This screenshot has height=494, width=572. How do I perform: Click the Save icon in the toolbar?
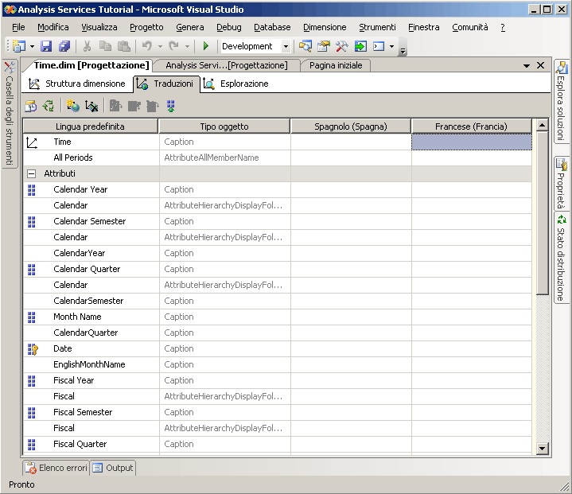[x=46, y=47]
